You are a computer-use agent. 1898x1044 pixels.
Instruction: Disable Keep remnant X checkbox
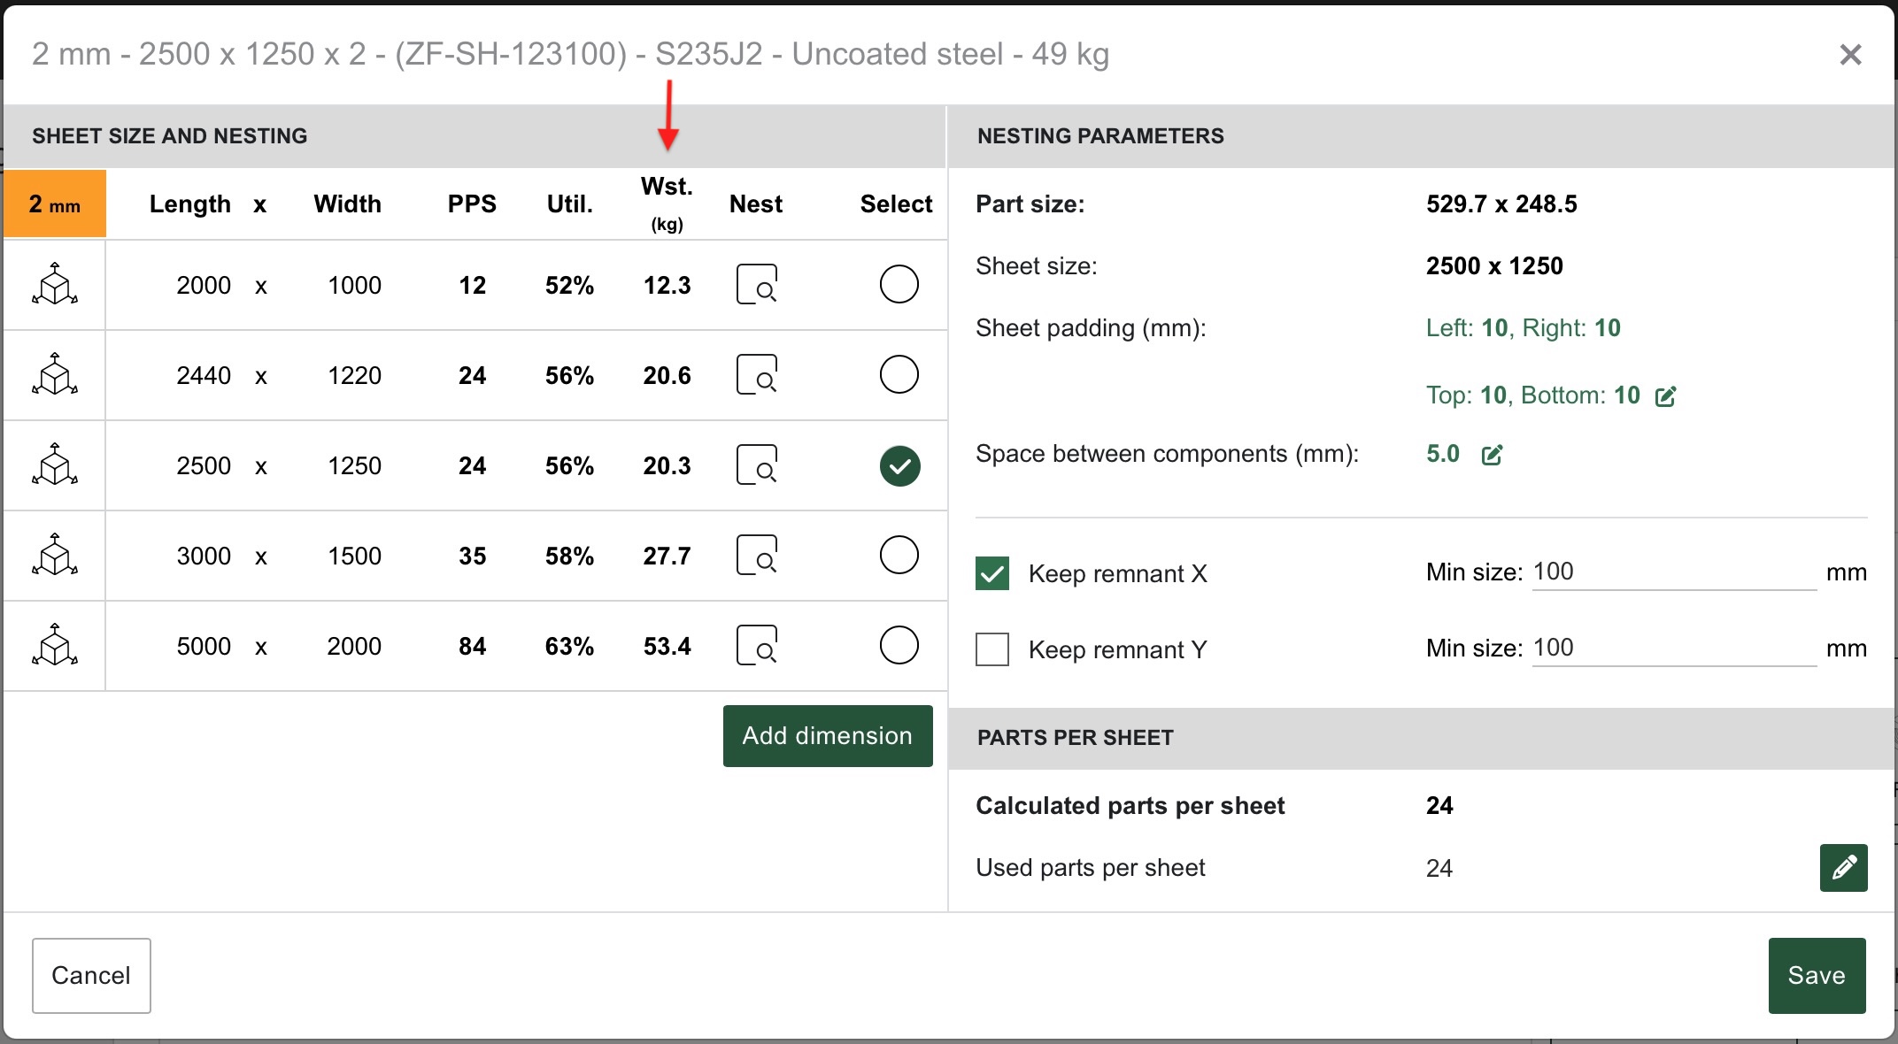pos(992,573)
